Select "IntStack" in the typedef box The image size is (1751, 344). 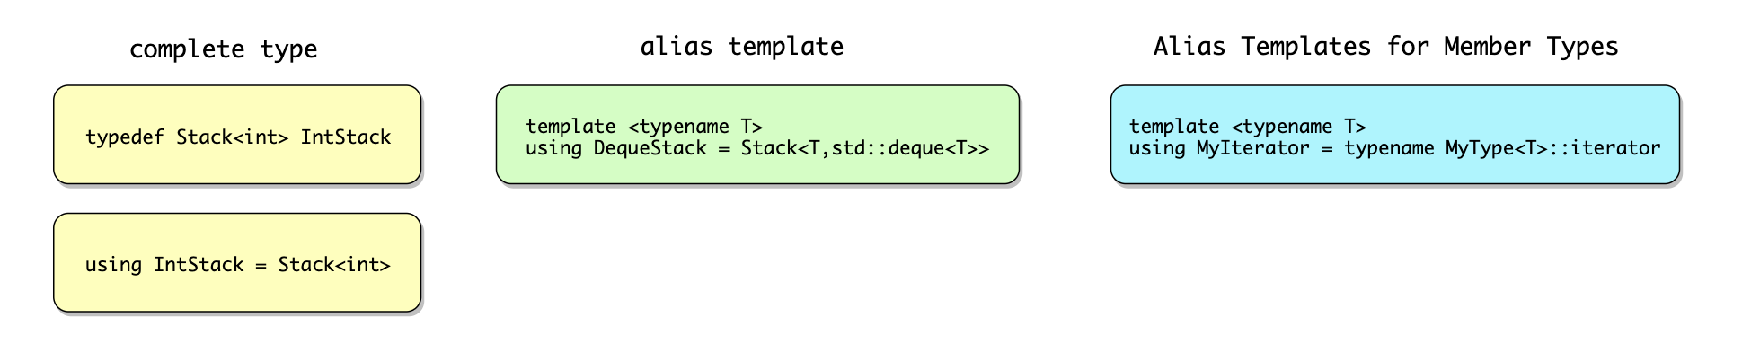[x=346, y=137]
